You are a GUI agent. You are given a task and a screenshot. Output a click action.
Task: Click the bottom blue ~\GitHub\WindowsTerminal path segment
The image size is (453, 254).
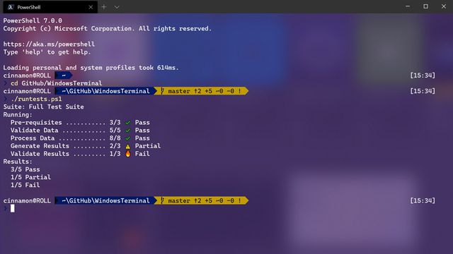(105, 200)
